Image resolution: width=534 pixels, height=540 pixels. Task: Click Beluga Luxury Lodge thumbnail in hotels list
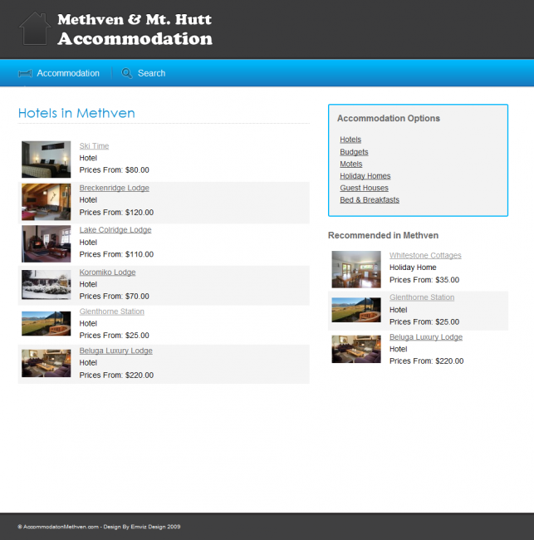[47, 363]
